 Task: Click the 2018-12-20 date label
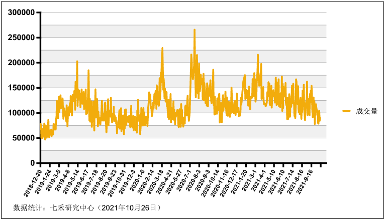point(33,182)
